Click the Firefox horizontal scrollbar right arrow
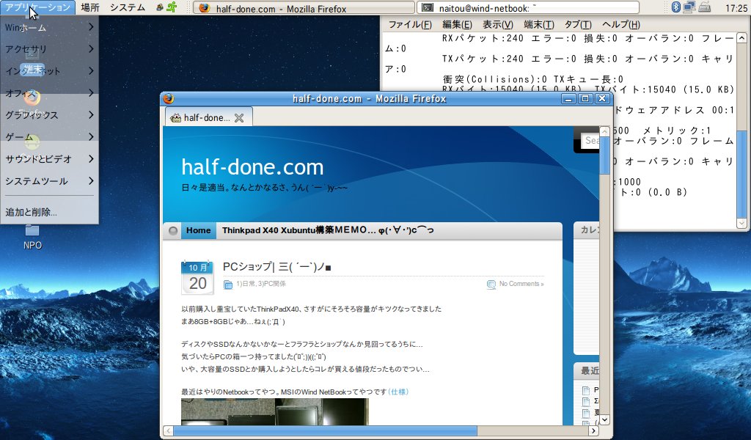Image resolution: width=751 pixels, height=440 pixels. coord(594,431)
